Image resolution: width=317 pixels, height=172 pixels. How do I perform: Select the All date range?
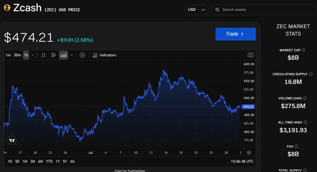point(72,161)
